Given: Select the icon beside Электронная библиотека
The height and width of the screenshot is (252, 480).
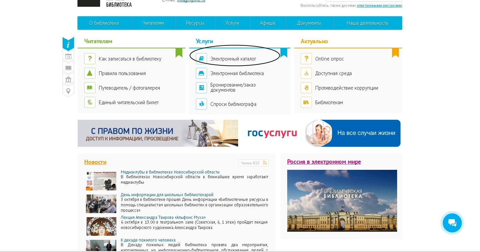Looking at the screenshot, I should pos(201,73).
